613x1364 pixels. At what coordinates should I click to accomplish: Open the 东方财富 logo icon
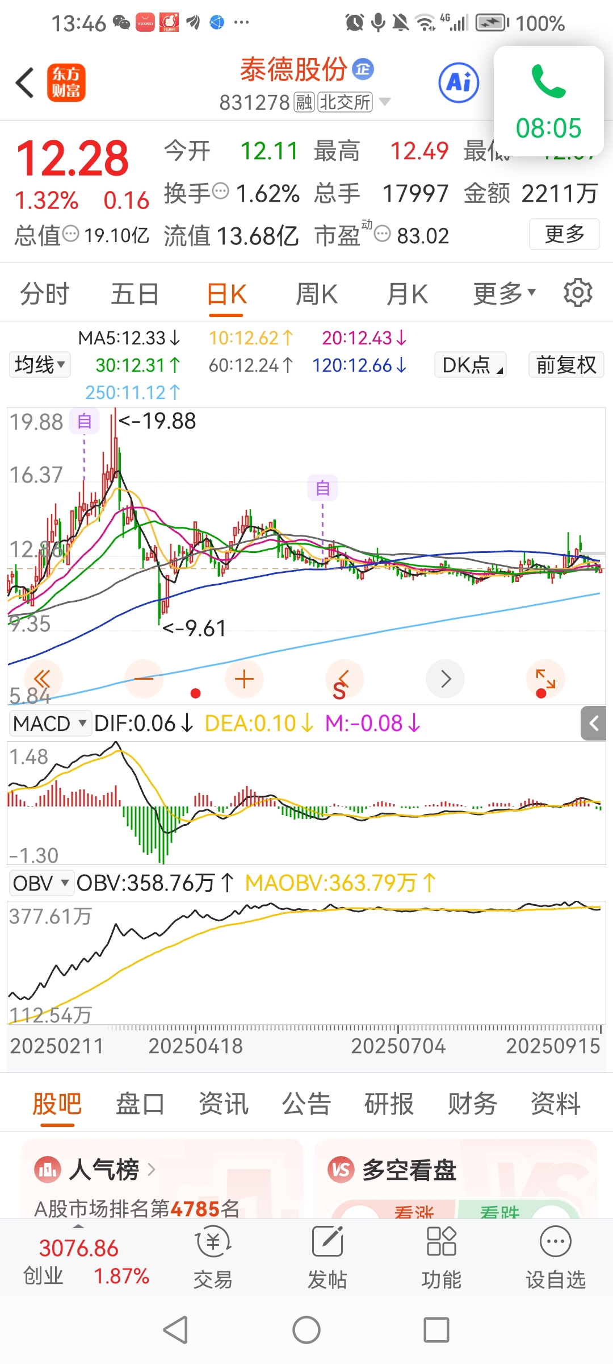(66, 82)
